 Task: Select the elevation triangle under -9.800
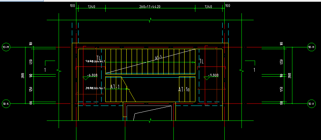tap(207, 78)
